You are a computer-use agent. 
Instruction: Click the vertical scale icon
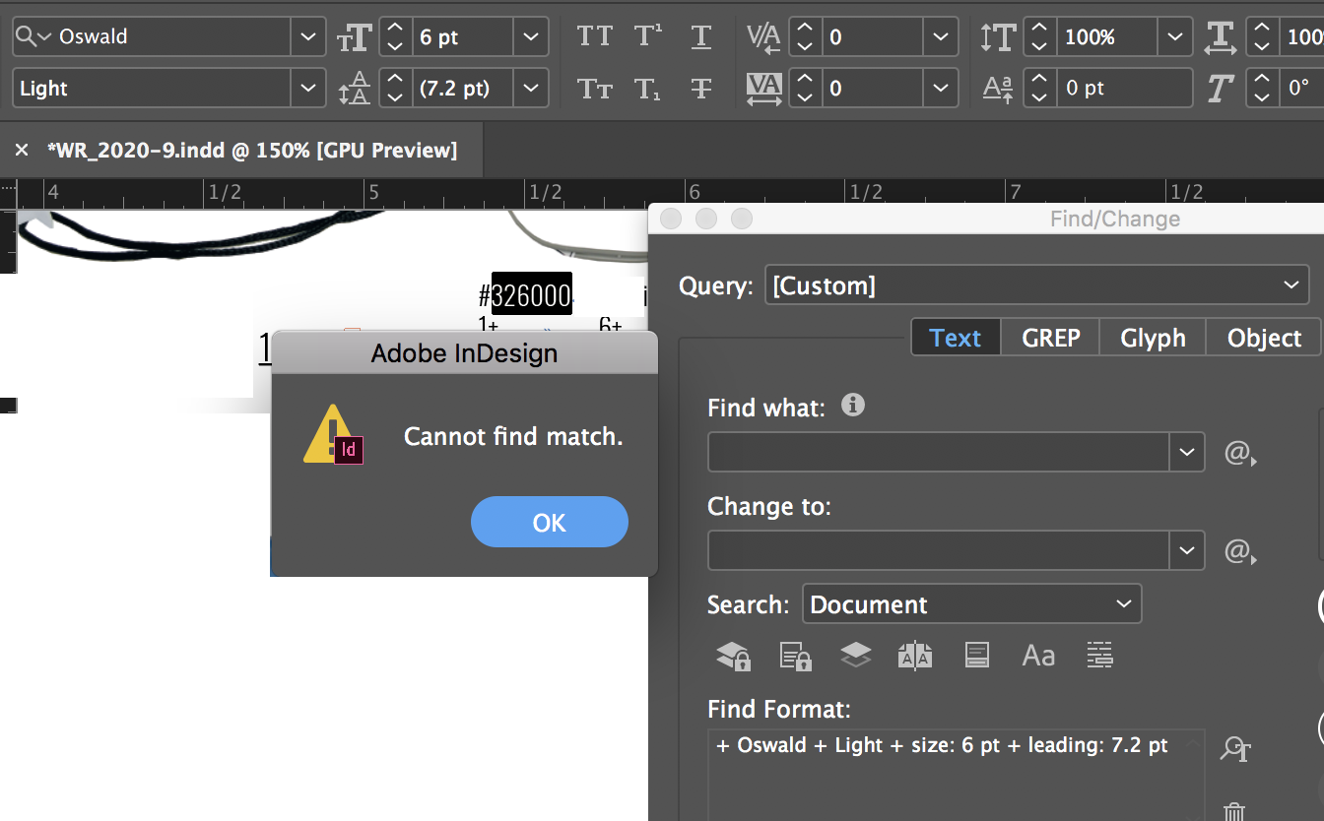(998, 37)
